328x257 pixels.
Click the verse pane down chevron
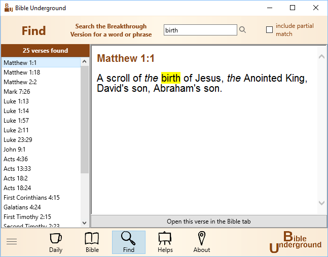coord(321,203)
